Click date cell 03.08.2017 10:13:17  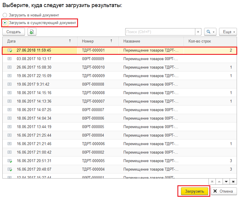tap(34, 59)
